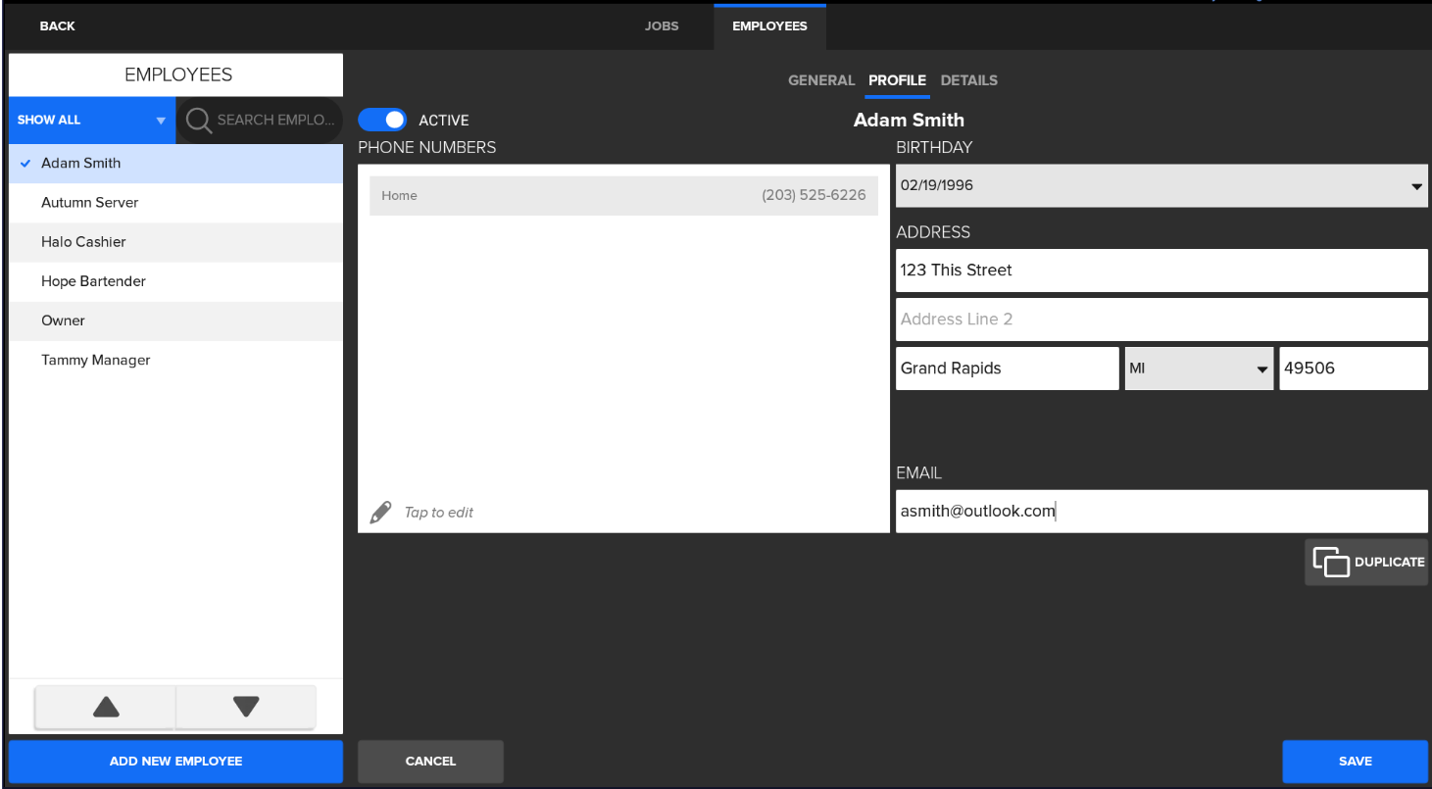Viewport: 1432px width, 789px height.
Task: Click the Save button
Action: (x=1355, y=761)
